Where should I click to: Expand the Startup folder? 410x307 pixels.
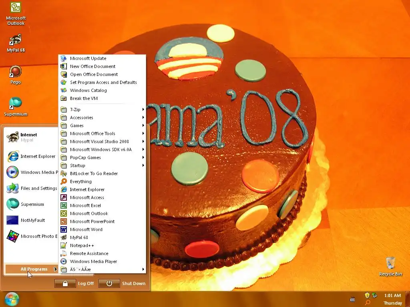coord(102,165)
